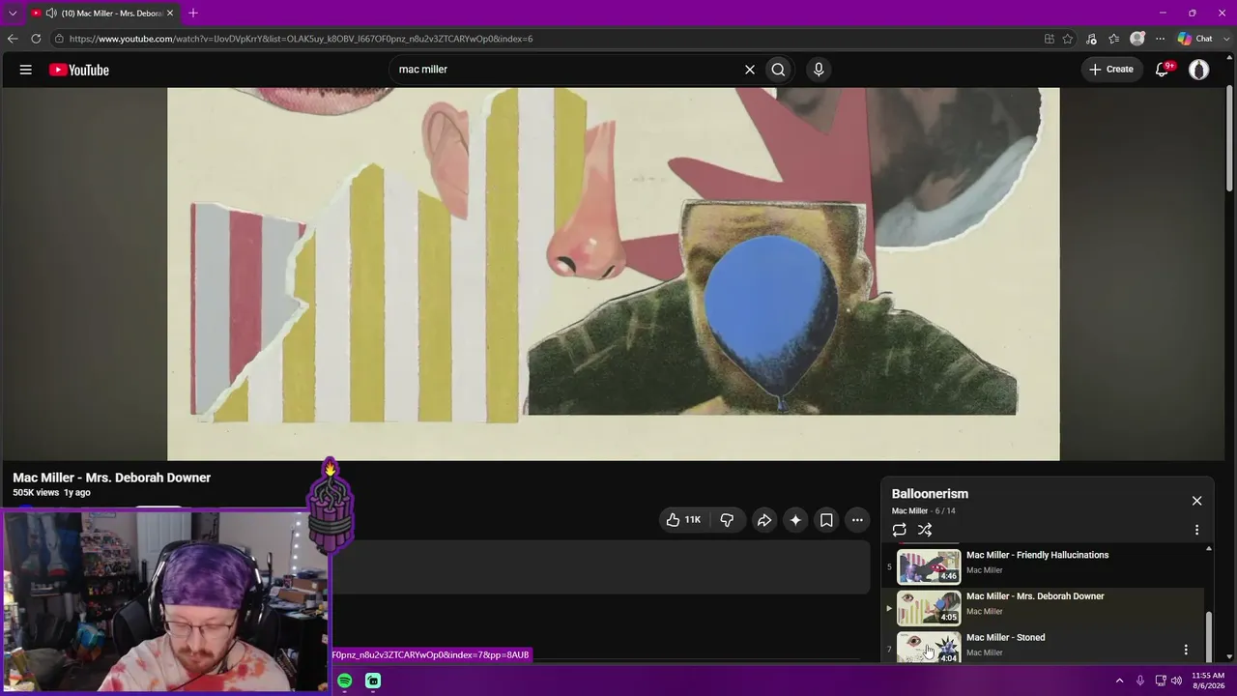
Task: Mute the tab using the speaker icon
Action: tap(50, 14)
